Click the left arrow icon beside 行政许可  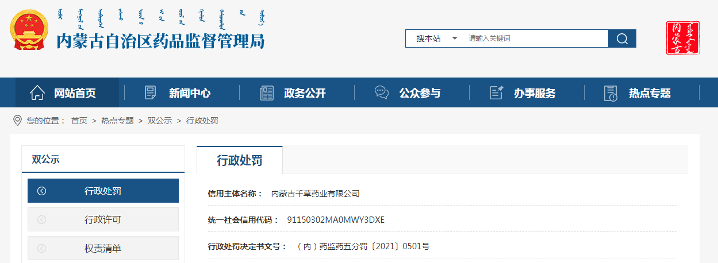tap(41, 219)
